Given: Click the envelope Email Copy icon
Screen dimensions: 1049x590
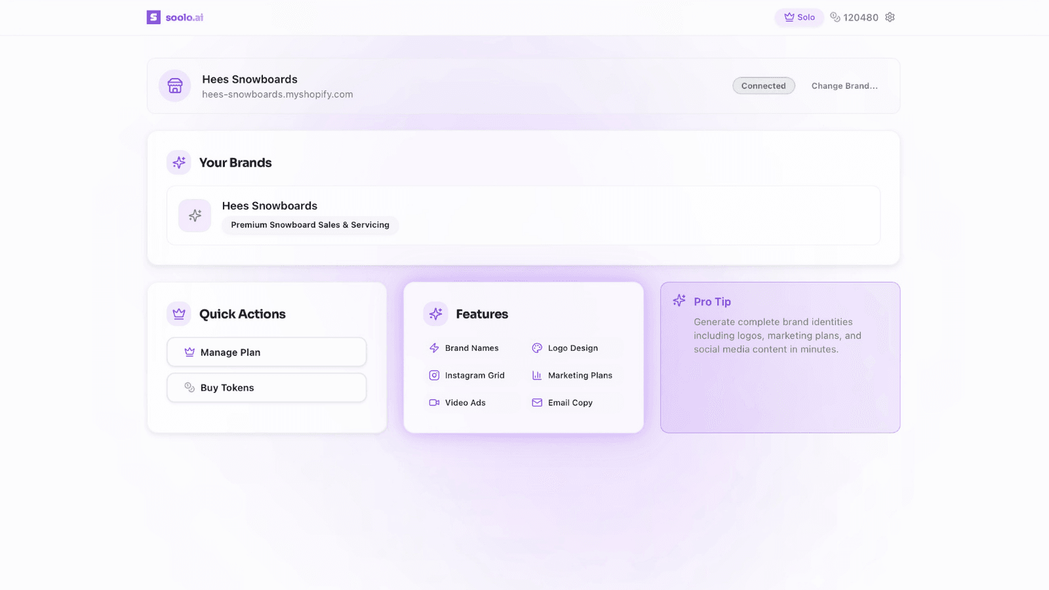Looking at the screenshot, I should click(x=537, y=403).
